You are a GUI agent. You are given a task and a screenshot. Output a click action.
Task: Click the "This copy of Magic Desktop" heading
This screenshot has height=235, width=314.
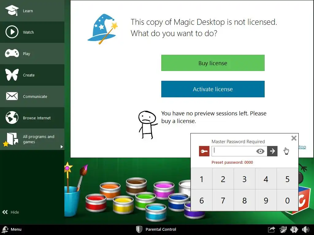pos(204,28)
